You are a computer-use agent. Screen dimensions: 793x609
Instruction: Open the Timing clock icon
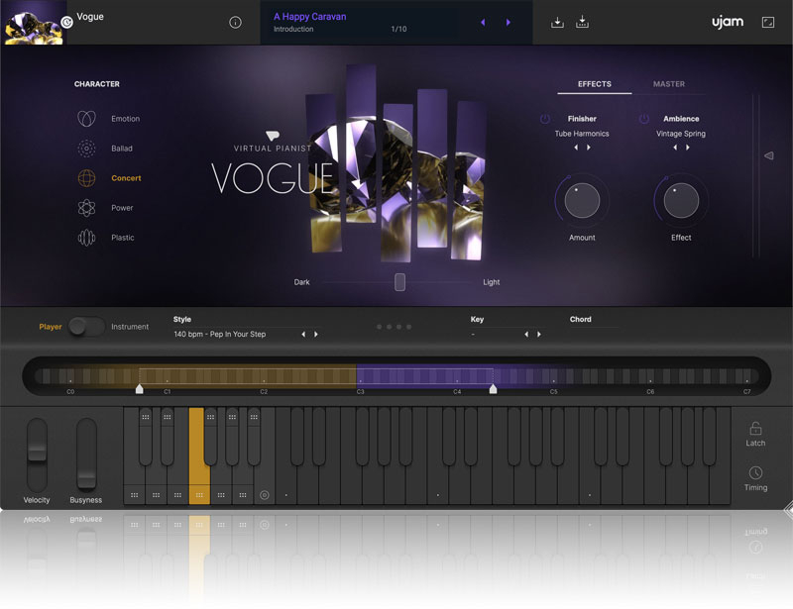pos(755,473)
